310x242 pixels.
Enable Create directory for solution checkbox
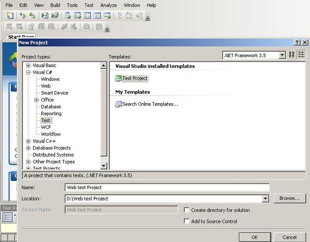pos(187,210)
